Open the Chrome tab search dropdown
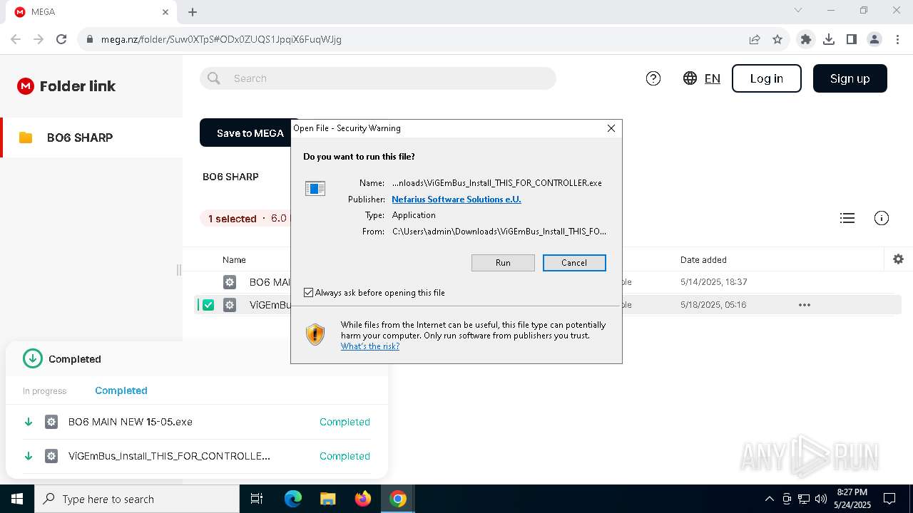This screenshot has height=513, width=913. (x=798, y=11)
